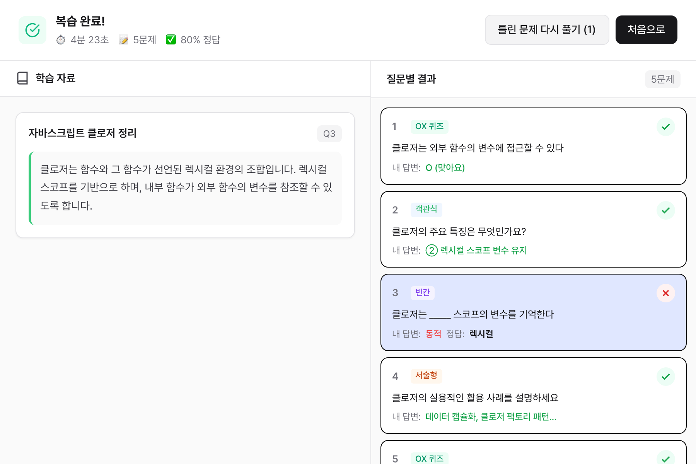Click the 자바스크립트 클로저 정리 card title
The width and height of the screenshot is (696, 464).
pyautogui.click(x=82, y=133)
